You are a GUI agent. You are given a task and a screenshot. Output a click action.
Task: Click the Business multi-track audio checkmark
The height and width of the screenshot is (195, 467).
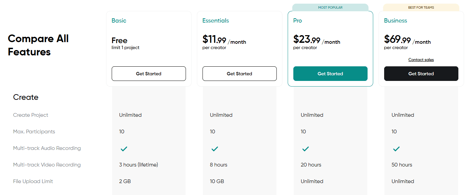click(x=396, y=149)
